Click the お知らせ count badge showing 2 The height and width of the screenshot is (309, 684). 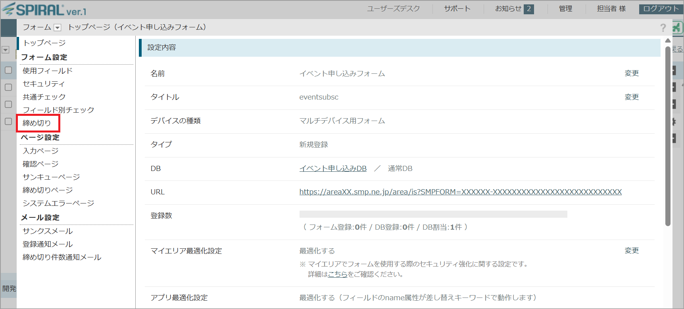tap(528, 9)
